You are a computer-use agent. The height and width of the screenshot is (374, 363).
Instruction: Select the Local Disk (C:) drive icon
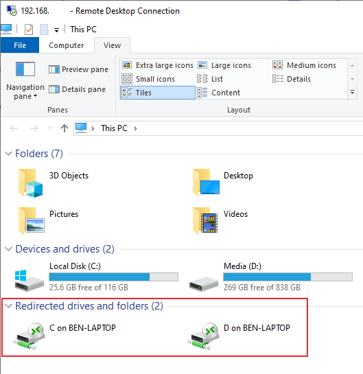(x=29, y=281)
